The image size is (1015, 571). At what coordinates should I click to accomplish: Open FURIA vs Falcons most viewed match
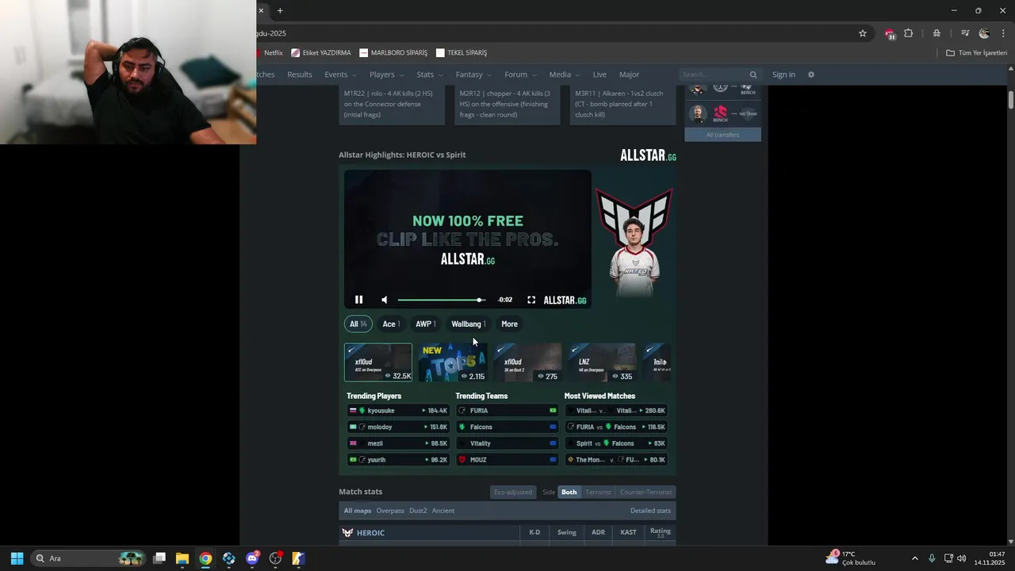(616, 427)
